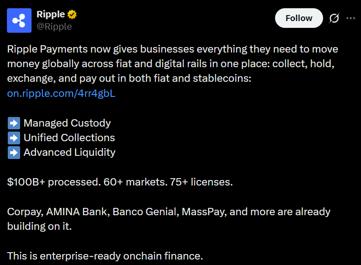Click the arrow emoji beside Managed Custody
The height and width of the screenshot is (265, 361).
14,123
